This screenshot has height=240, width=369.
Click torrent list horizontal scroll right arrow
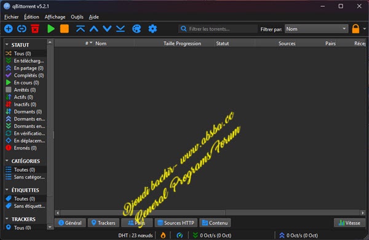pyautogui.click(x=362, y=213)
